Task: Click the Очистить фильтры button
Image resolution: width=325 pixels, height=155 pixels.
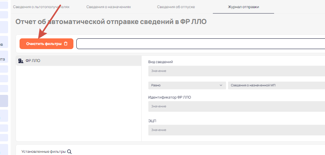Action: (x=46, y=44)
